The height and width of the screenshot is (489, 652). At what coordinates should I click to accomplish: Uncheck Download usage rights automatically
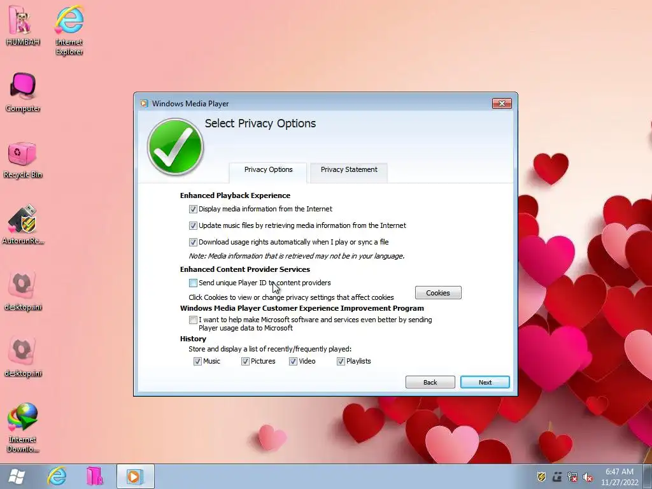click(x=193, y=242)
